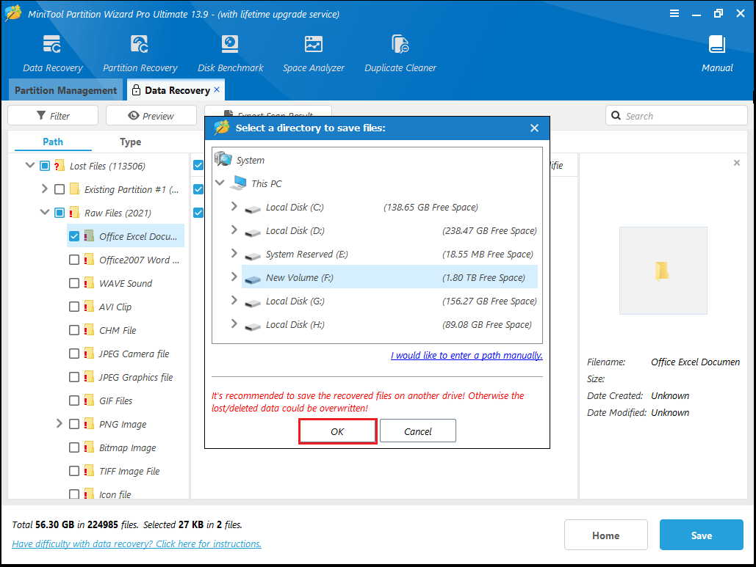Click Cancel in the directory dialog

click(x=417, y=431)
